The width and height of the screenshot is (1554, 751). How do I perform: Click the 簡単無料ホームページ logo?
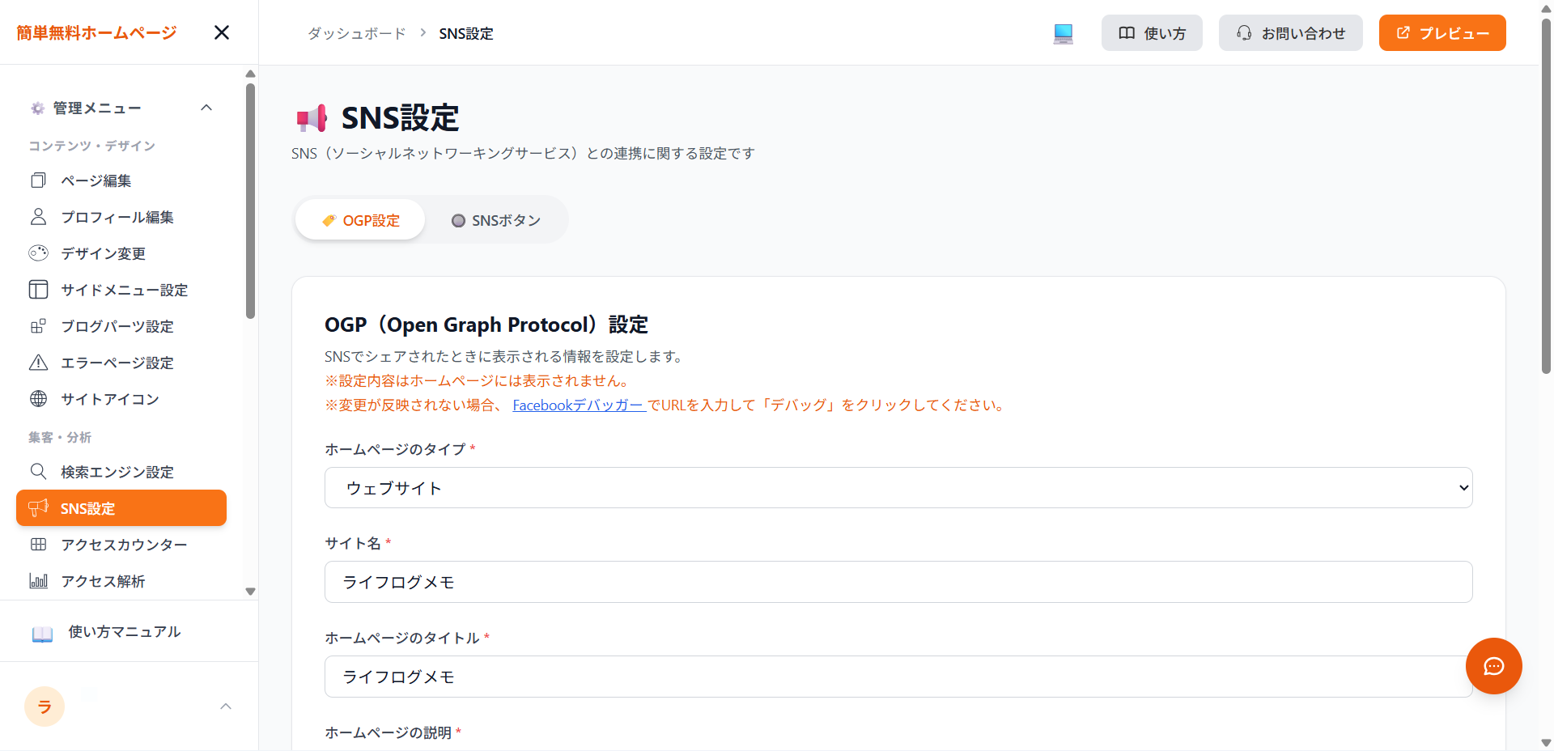point(96,32)
